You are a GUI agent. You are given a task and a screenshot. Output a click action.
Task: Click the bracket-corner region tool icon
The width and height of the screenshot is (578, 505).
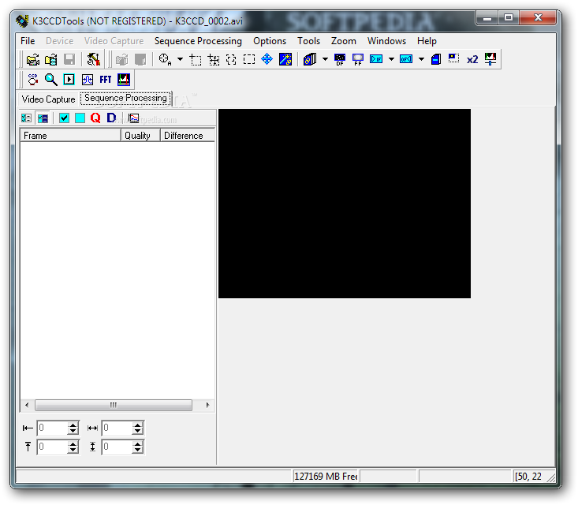click(231, 59)
